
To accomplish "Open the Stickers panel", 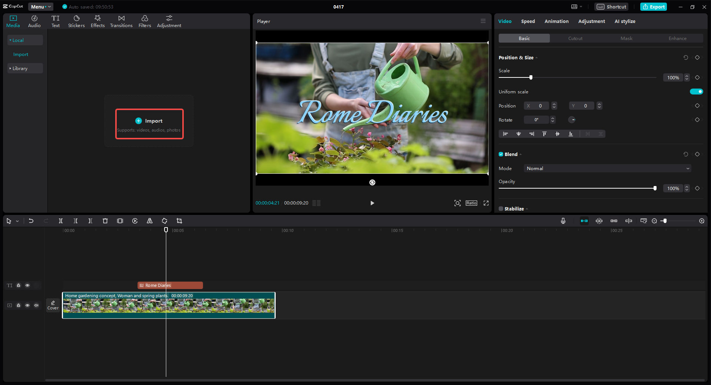I will click(x=76, y=21).
